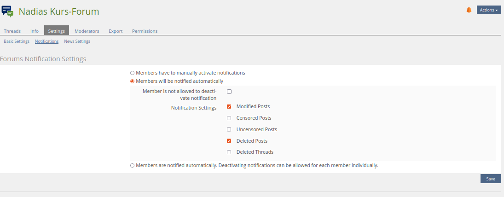Screen dimensions: 504x197
Task: Select the Permissions tab
Action: pyautogui.click(x=145, y=31)
